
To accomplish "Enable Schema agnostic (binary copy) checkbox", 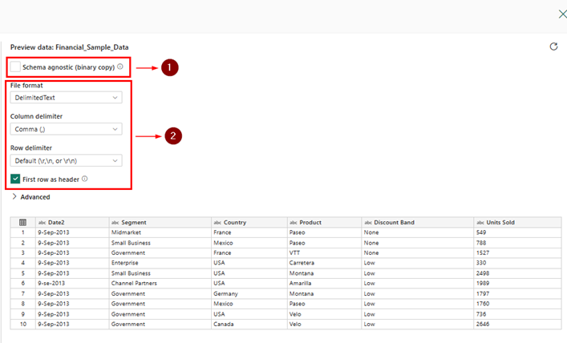I will pos(15,67).
